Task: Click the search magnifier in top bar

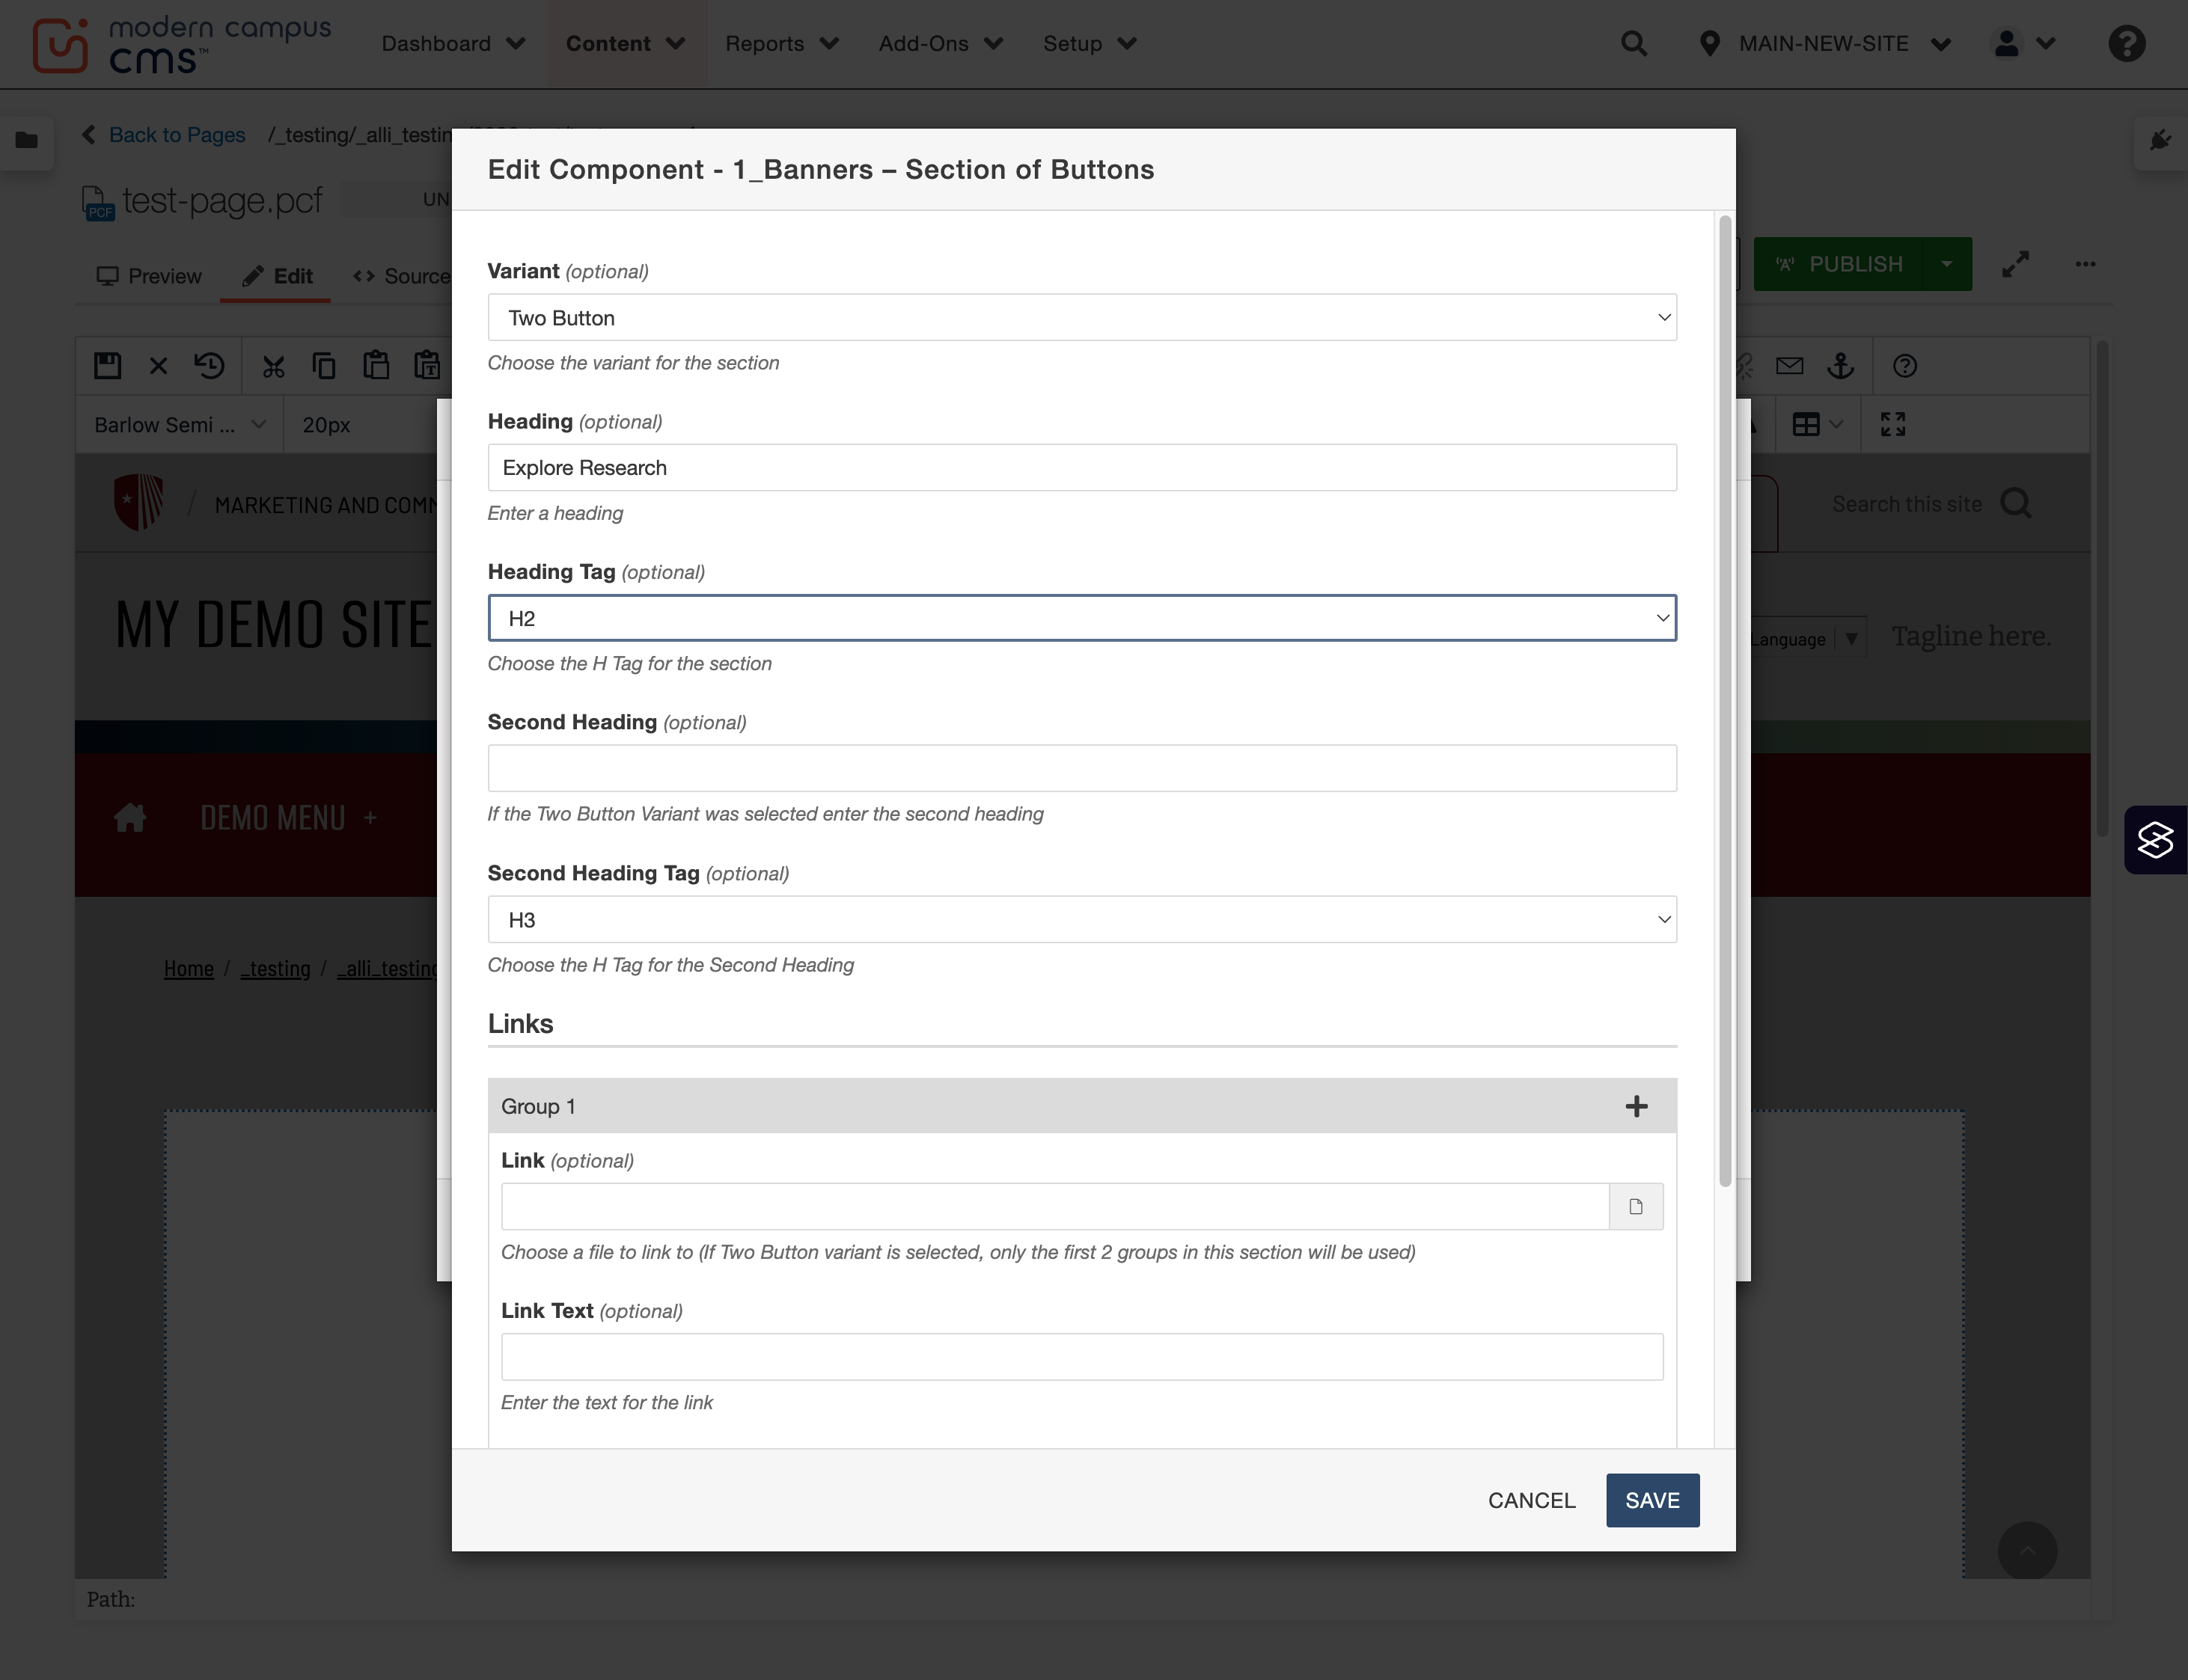Action: [1634, 44]
